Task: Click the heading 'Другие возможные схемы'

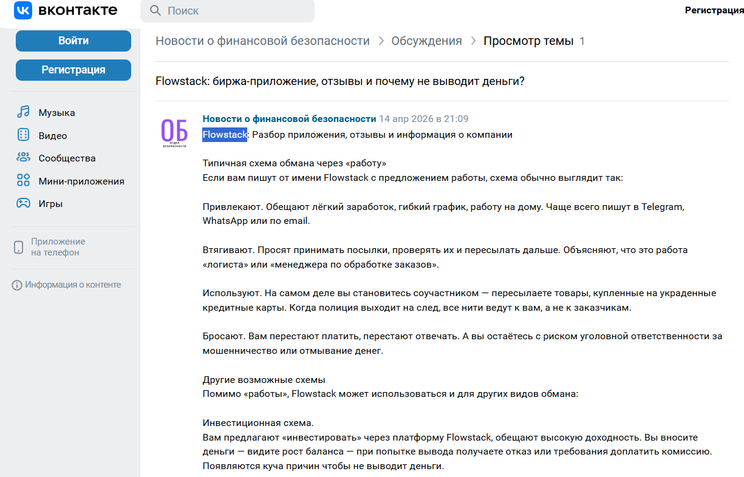Action: pyautogui.click(x=264, y=380)
